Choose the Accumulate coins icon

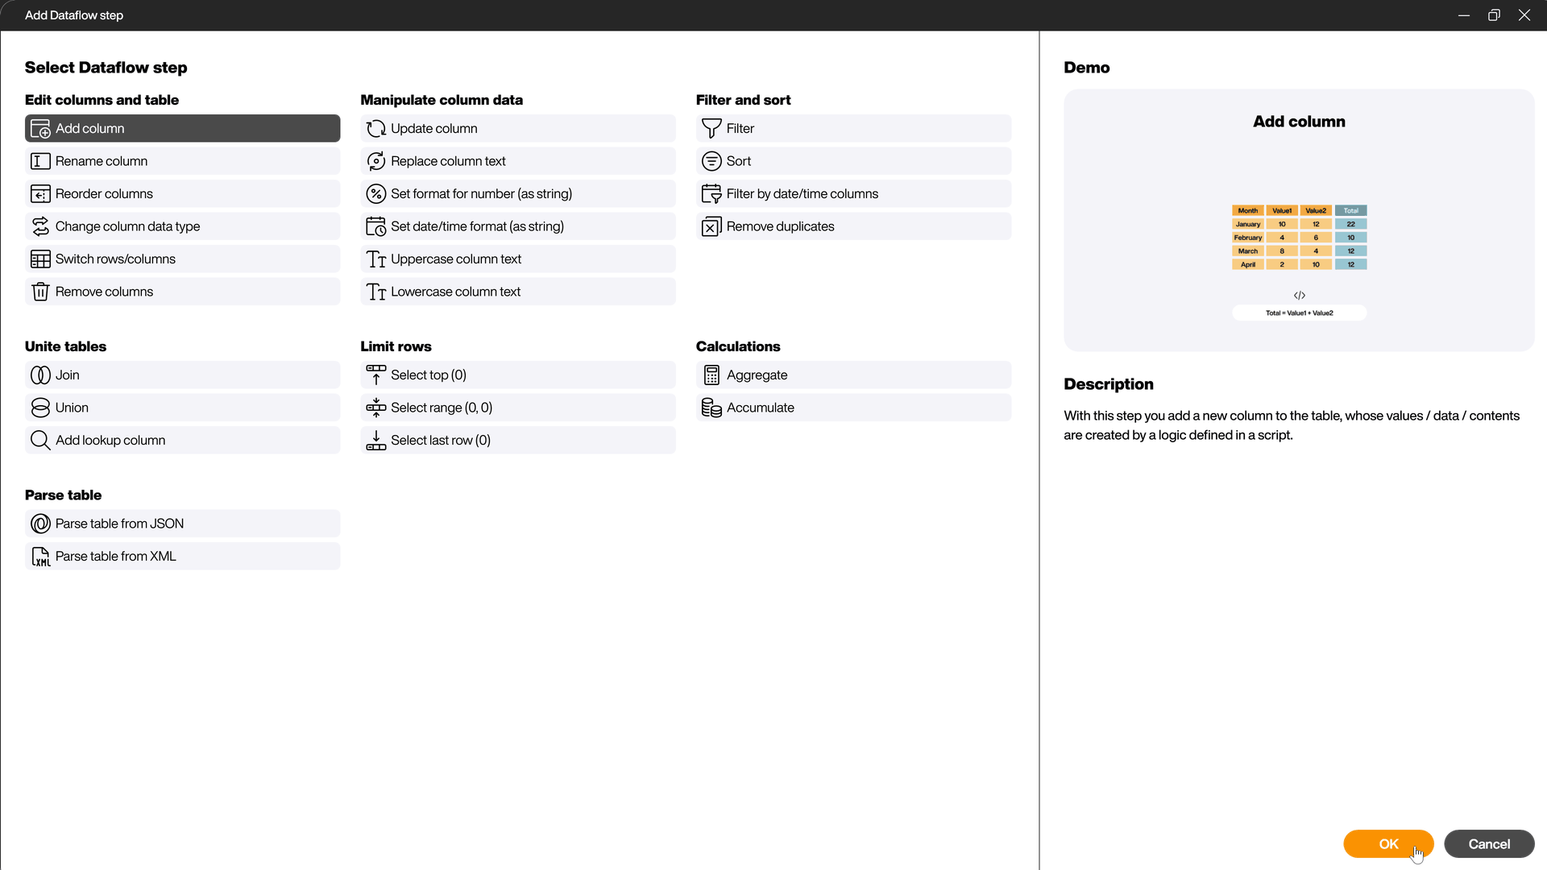[711, 408]
